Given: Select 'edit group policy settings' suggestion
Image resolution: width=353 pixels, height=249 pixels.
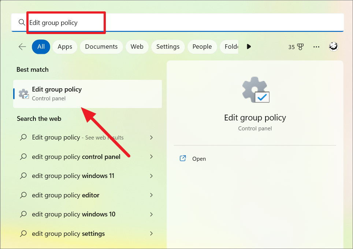Looking at the screenshot, I should (x=68, y=234).
